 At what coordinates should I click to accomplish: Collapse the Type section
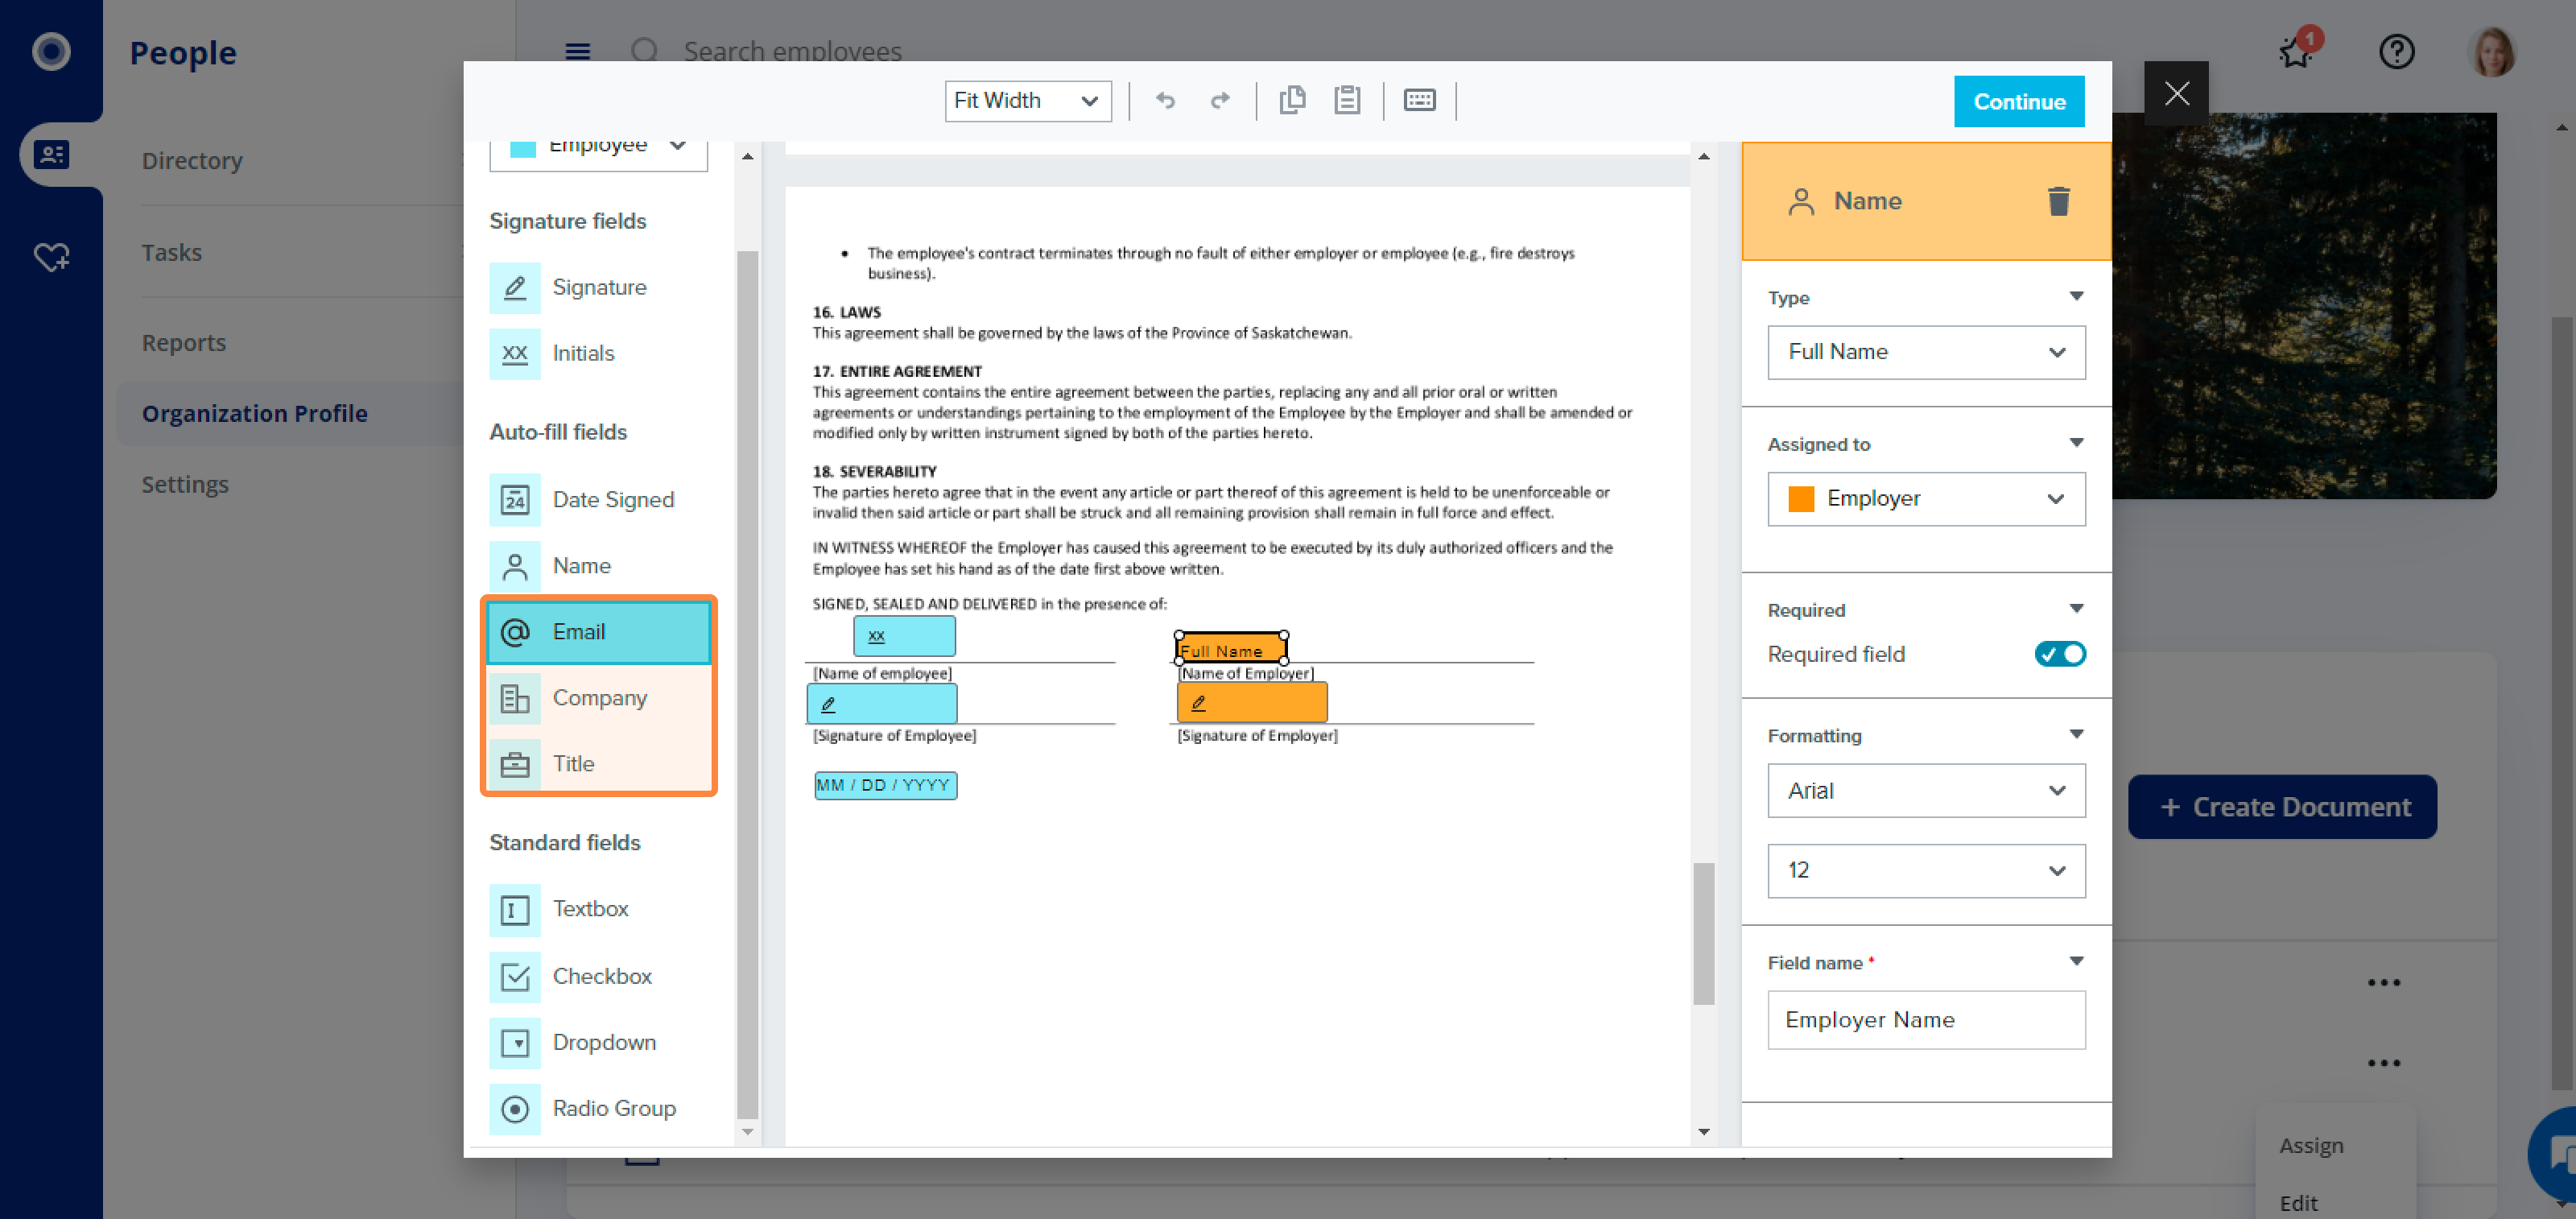[2076, 296]
